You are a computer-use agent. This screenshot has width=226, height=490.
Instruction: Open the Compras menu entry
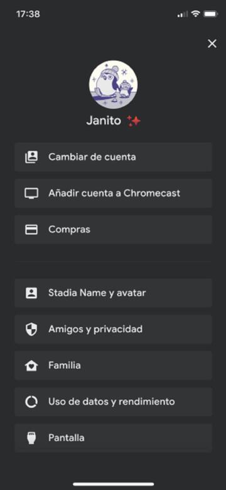click(113, 230)
